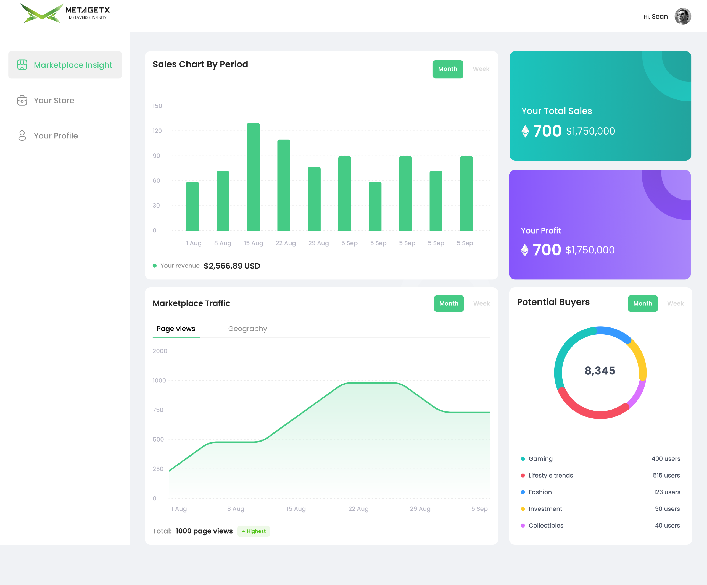
Task: Click the Gaming teal legend dot
Action: [x=523, y=459]
